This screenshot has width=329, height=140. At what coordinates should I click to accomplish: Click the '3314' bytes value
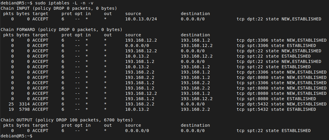[24, 104]
